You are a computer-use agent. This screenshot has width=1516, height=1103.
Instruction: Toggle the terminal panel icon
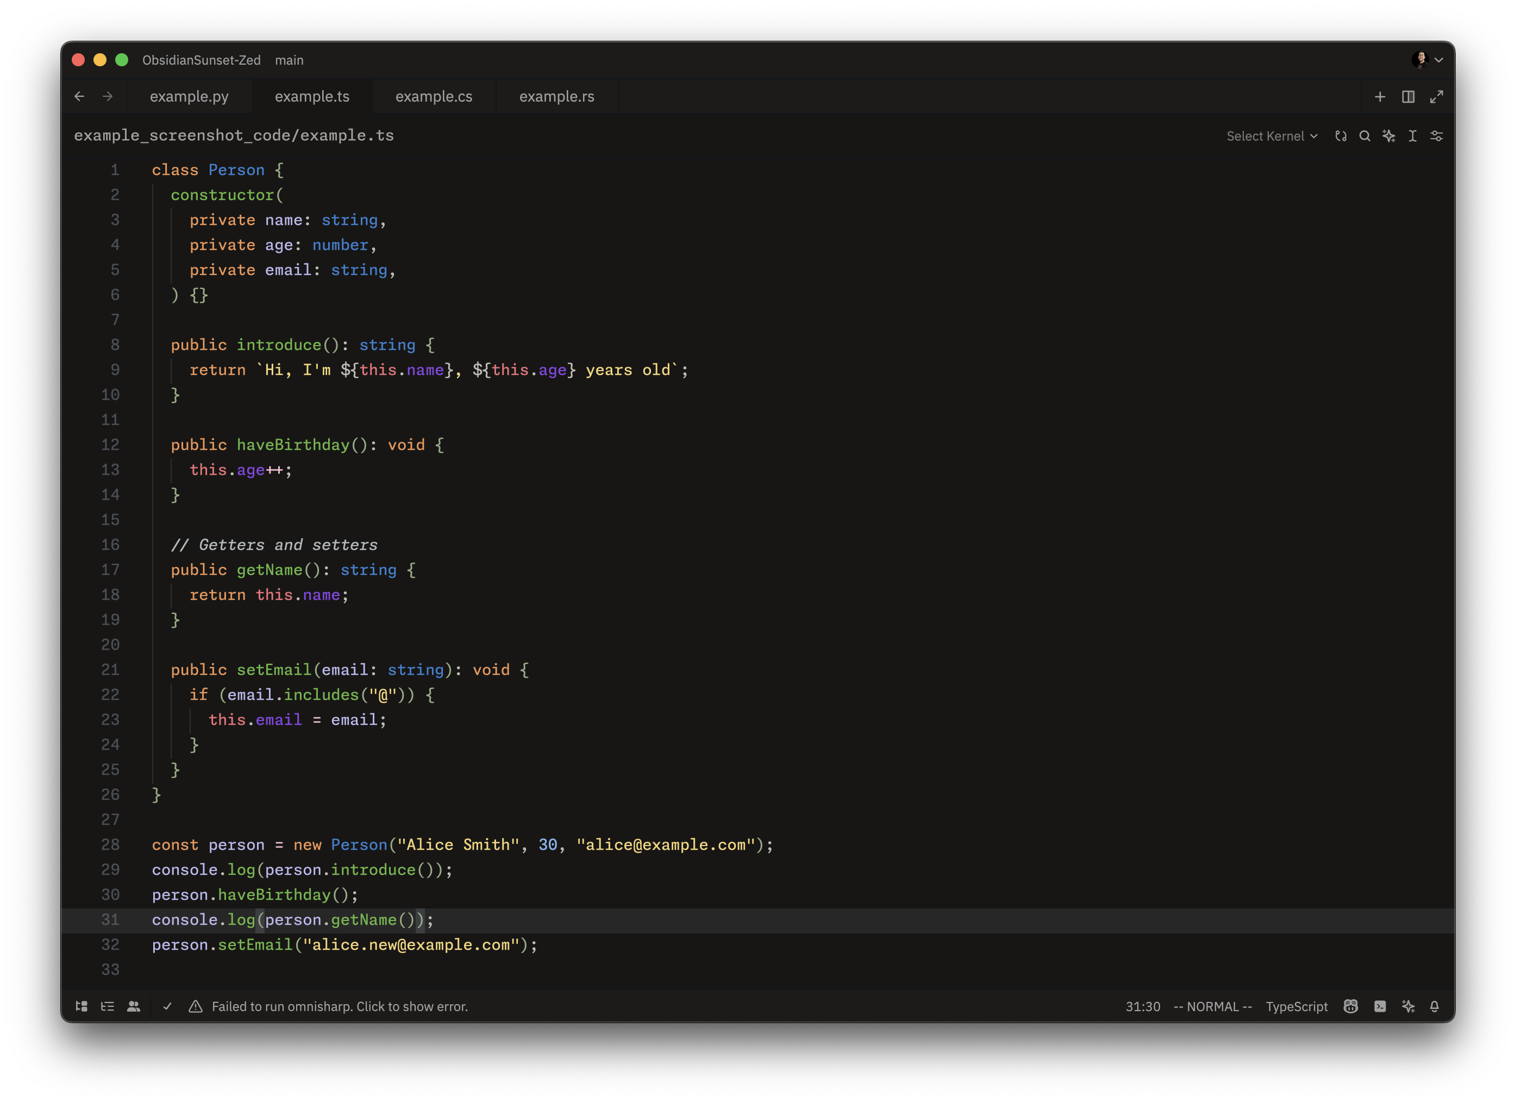(1380, 1006)
